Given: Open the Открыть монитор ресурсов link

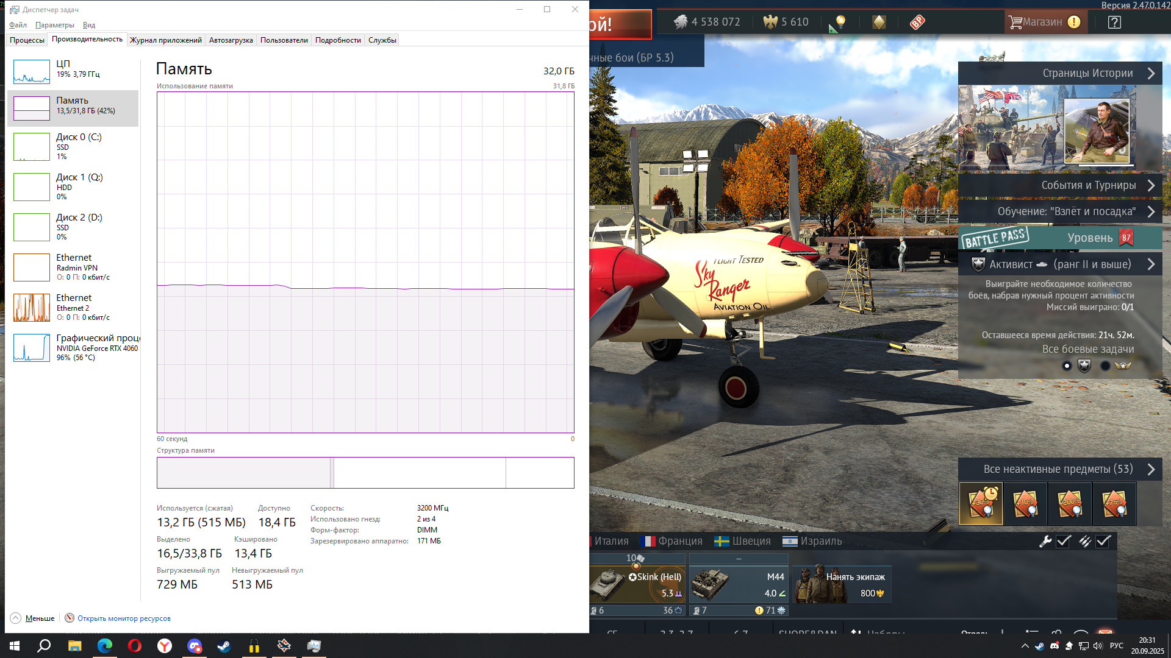Looking at the screenshot, I should point(124,618).
